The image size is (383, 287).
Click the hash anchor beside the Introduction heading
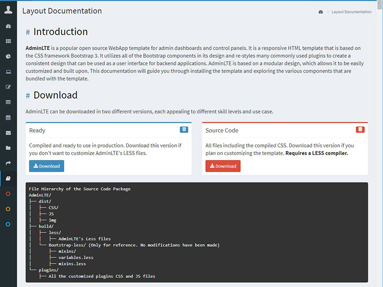click(x=28, y=32)
